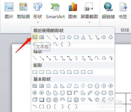Image resolution: width=131 pixels, height=112 pixels.
Task: Choose the moon shape
Action: (104, 100)
